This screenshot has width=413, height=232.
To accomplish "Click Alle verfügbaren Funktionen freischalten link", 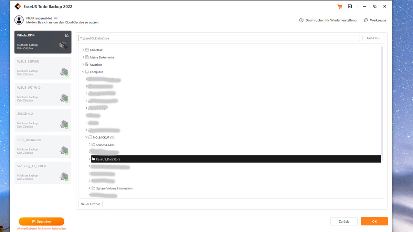I will click(x=42, y=229).
